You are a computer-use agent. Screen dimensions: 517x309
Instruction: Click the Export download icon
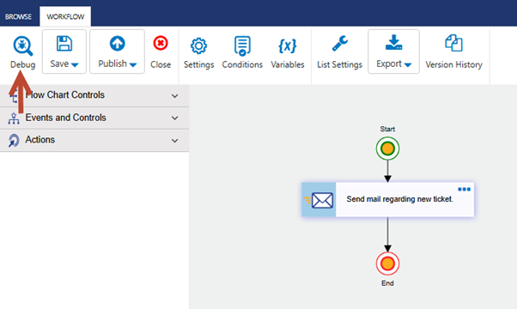click(x=393, y=43)
